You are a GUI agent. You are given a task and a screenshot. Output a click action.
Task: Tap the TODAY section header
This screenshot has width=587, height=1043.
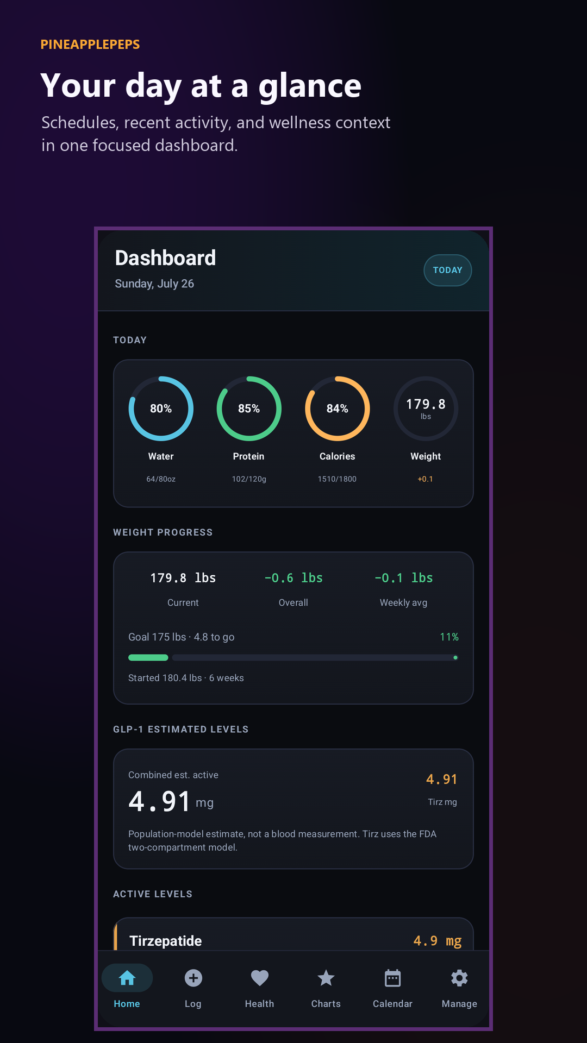(130, 340)
